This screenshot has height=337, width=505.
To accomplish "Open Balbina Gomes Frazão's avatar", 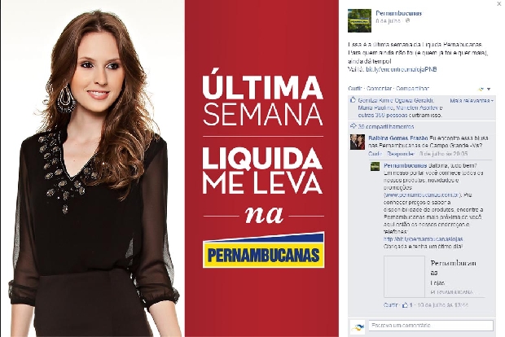I will [358, 142].
